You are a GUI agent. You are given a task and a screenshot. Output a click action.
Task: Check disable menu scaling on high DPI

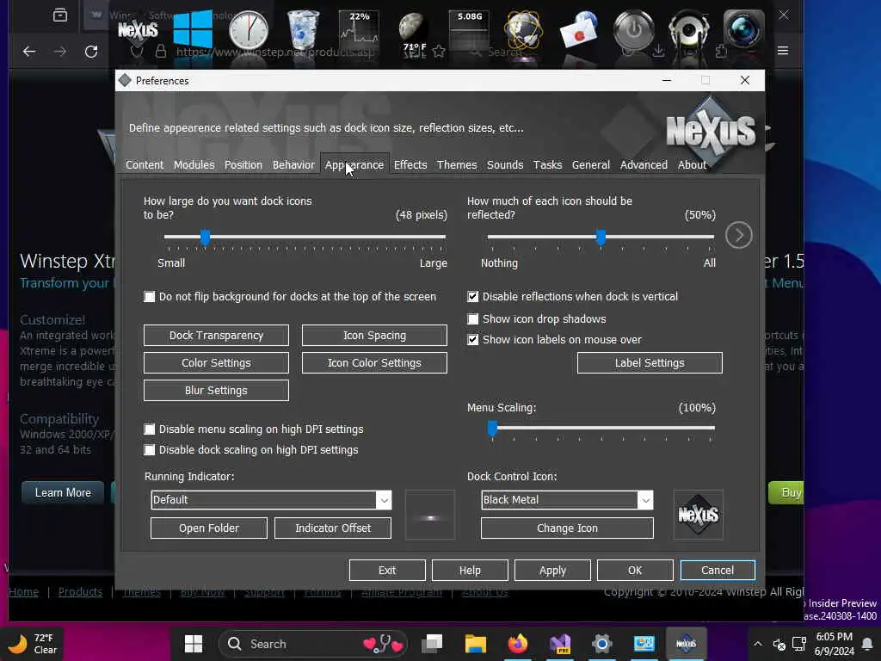tap(149, 429)
